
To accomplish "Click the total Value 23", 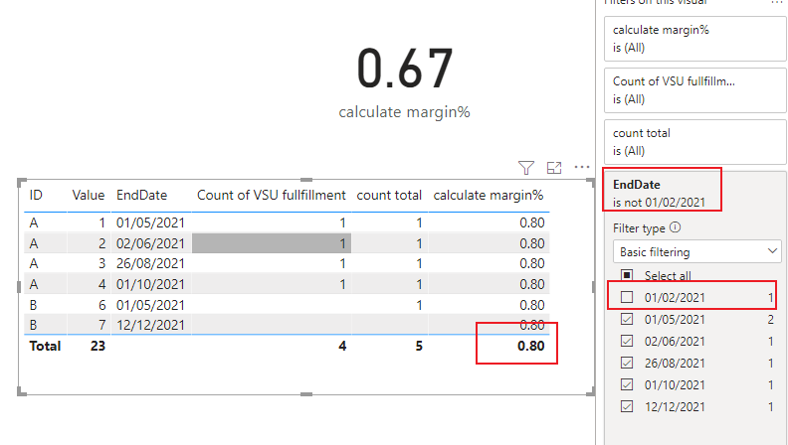I will point(98,346).
